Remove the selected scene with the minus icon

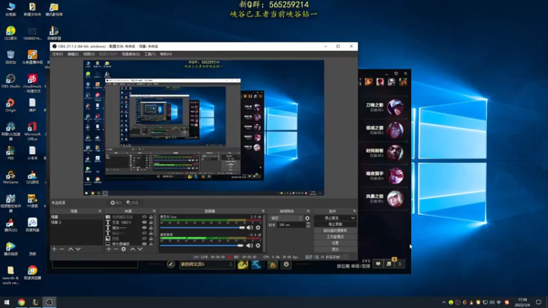[x=62, y=249]
